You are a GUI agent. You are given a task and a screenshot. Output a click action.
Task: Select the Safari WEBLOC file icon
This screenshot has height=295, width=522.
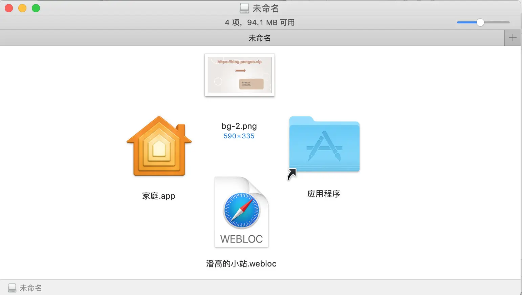pyautogui.click(x=242, y=212)
